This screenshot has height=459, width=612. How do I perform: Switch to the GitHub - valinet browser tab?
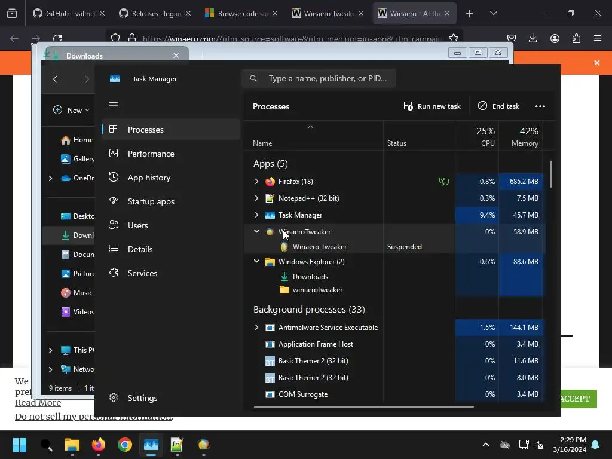pyautogui.click(x=68, y=13)
